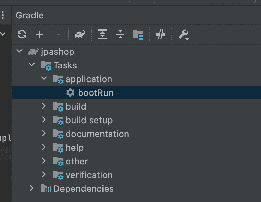Expand the build task group
The width and height of the screenshot is (261, 202).
(x=44, y=106)
